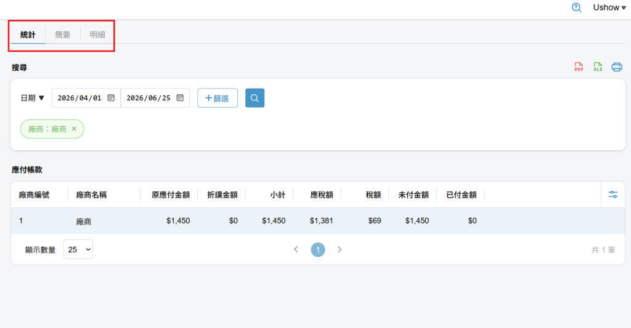Switch to the 簡要 tab
This screenshot has height=328, width=631.
[63, 35]
